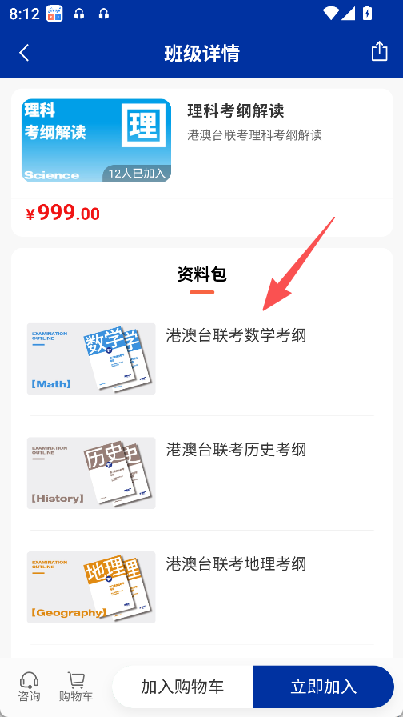Image resolution: width=403 pixels, height=717 pixels.
Task: Open 港澳台联考数学考纲 item
Action: click(236, 335)
